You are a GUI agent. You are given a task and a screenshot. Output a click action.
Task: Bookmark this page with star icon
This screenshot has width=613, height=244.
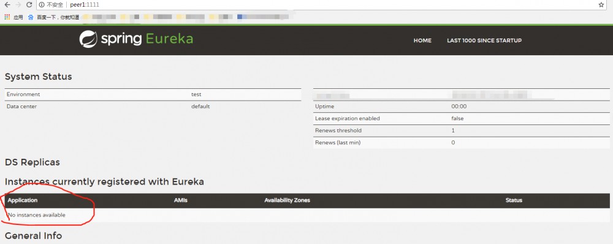pyautogui.click(x=601, y=5)
